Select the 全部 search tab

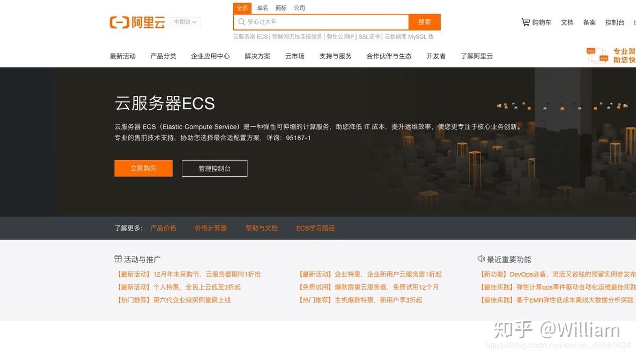(242, 8)
